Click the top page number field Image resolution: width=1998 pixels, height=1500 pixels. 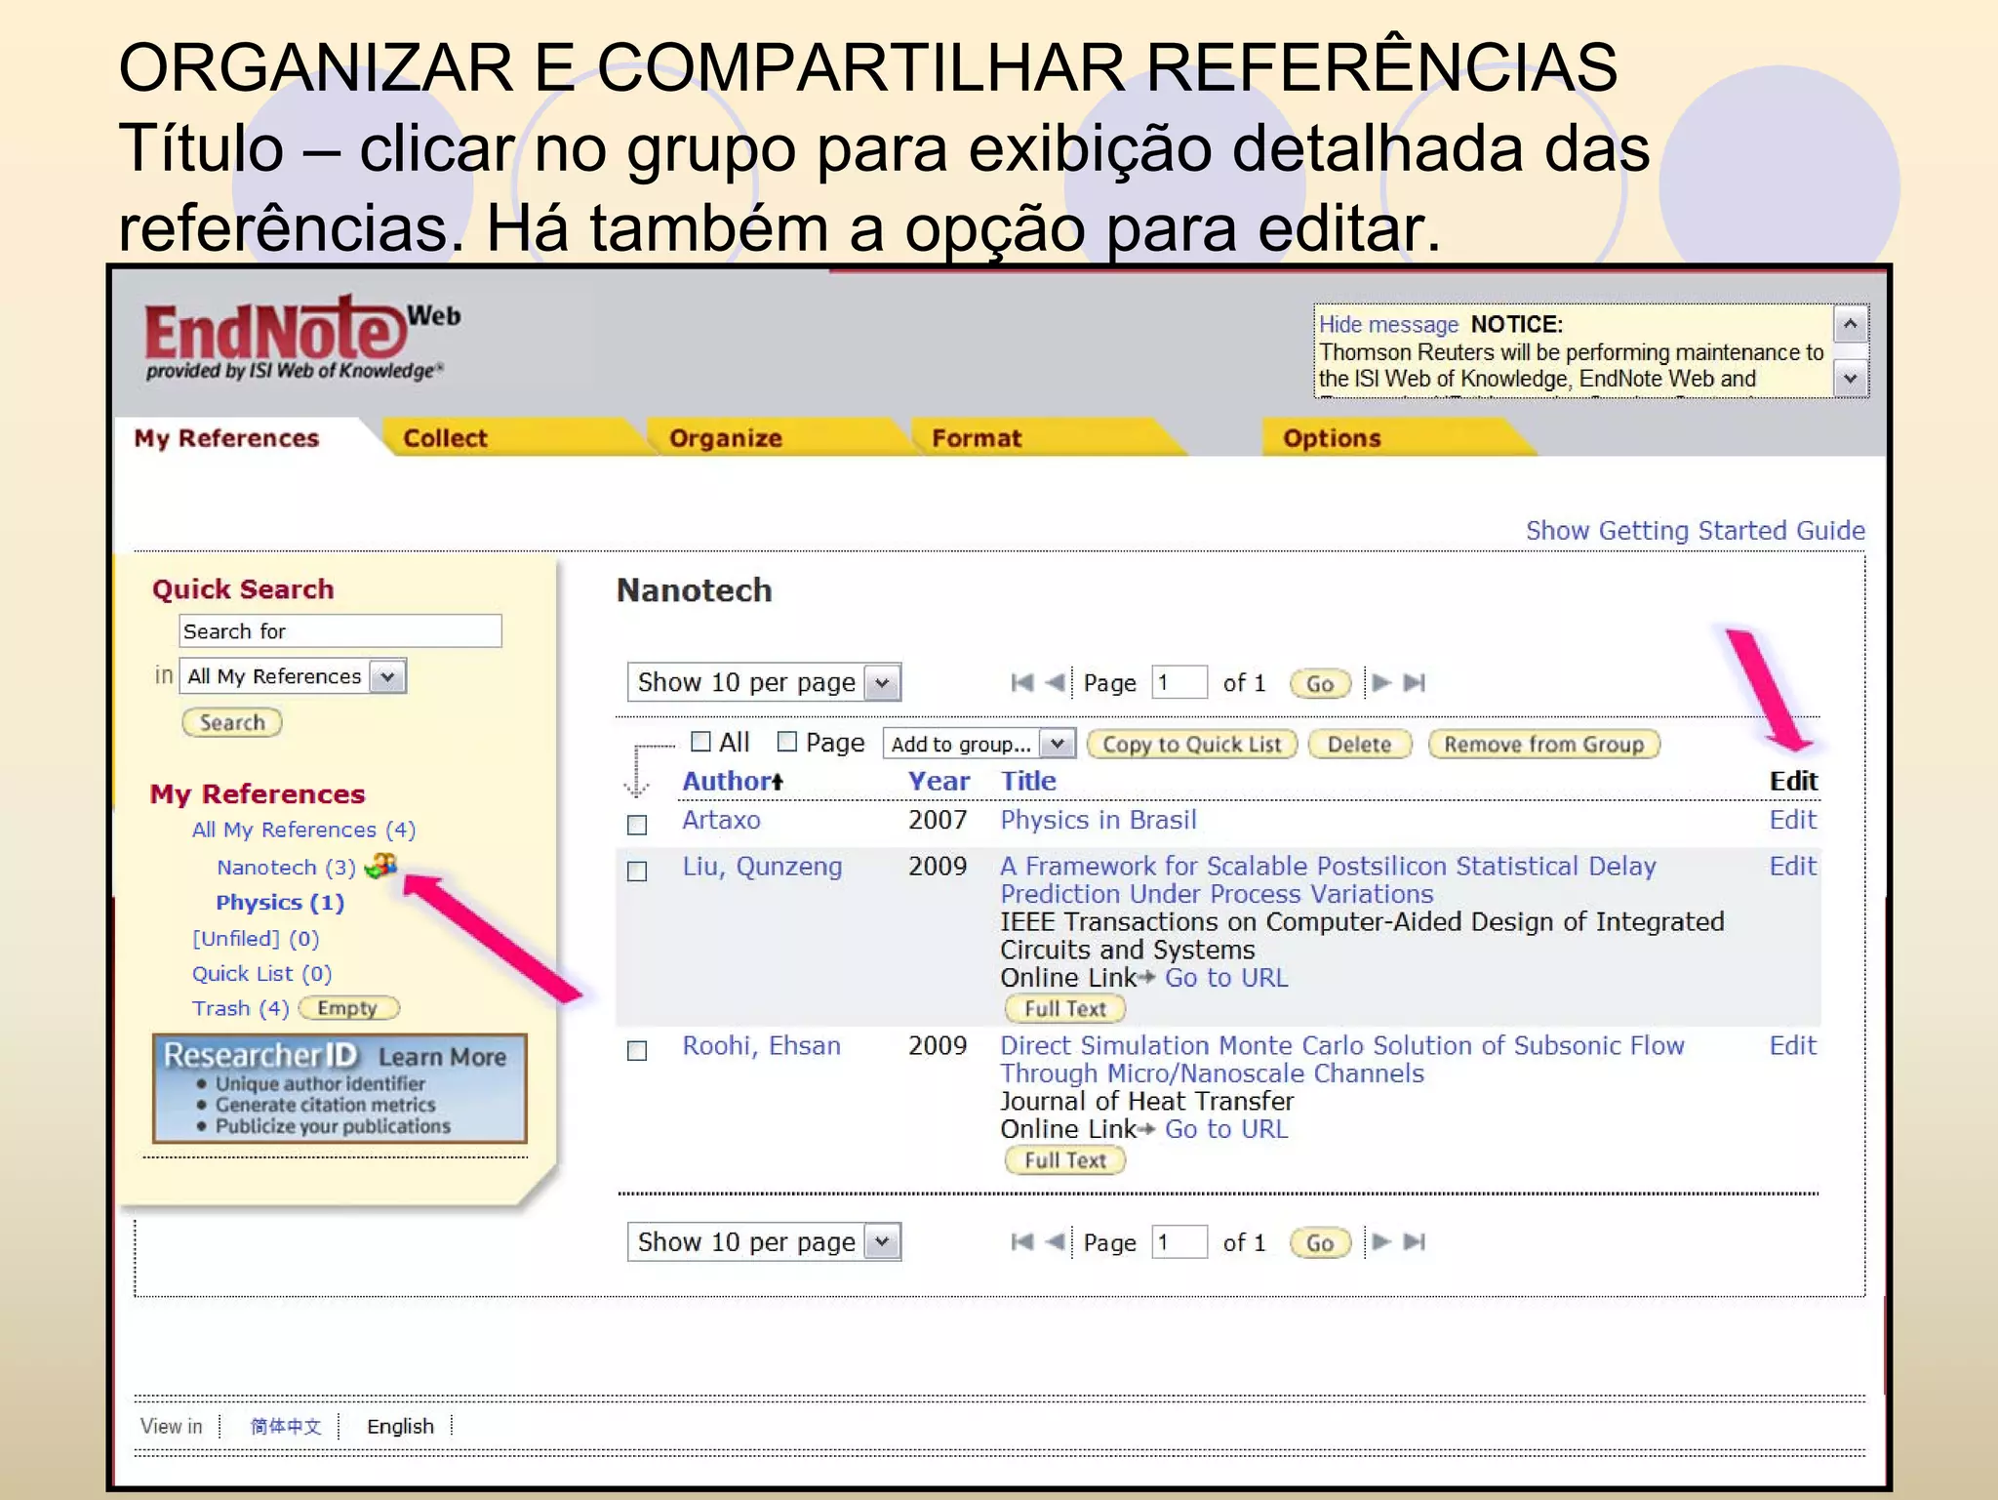click(1179, 682)
